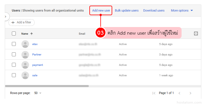This screenshot has width=203, height=105.
Task: Click the avatar of user payment
Action: pos(25,65)
